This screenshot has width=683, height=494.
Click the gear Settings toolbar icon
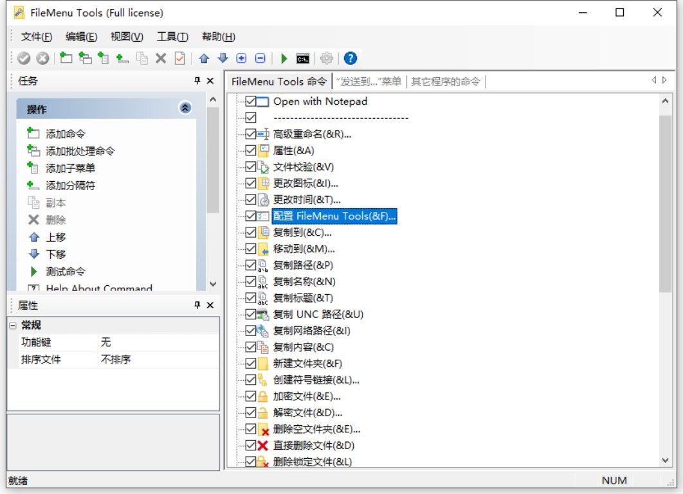[x=326, y=58]
